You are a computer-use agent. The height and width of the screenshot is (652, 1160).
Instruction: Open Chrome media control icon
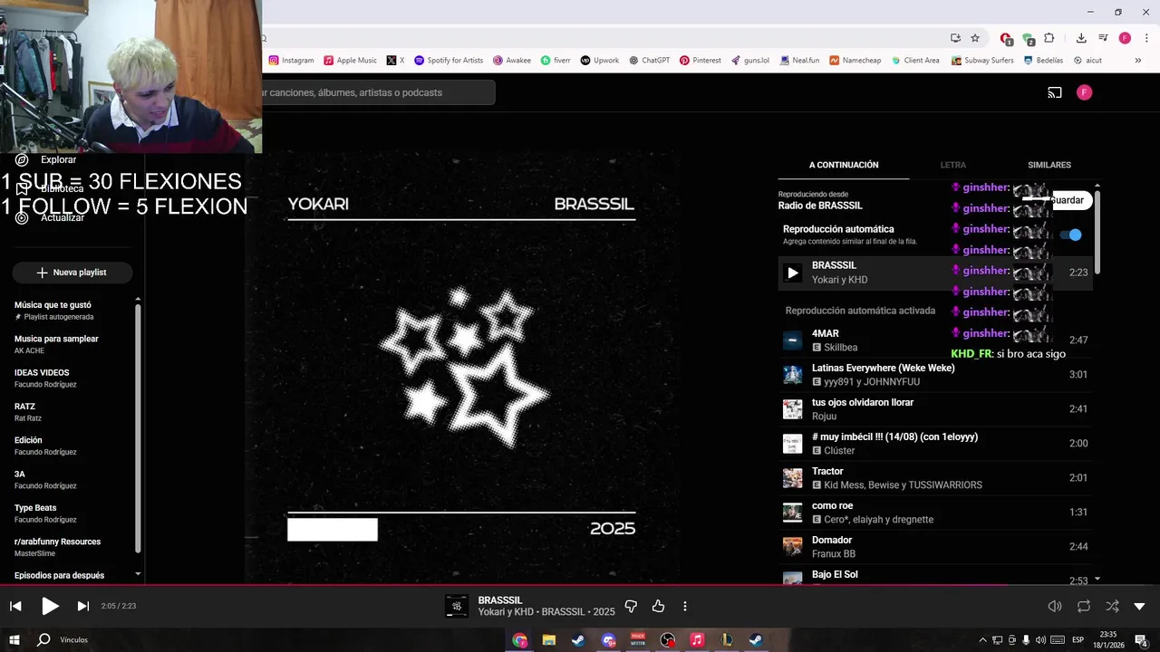click(x=1103, y=38)
